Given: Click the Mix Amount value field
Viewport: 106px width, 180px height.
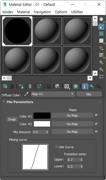Looking at the screenshot, I should tap(39, 132).
